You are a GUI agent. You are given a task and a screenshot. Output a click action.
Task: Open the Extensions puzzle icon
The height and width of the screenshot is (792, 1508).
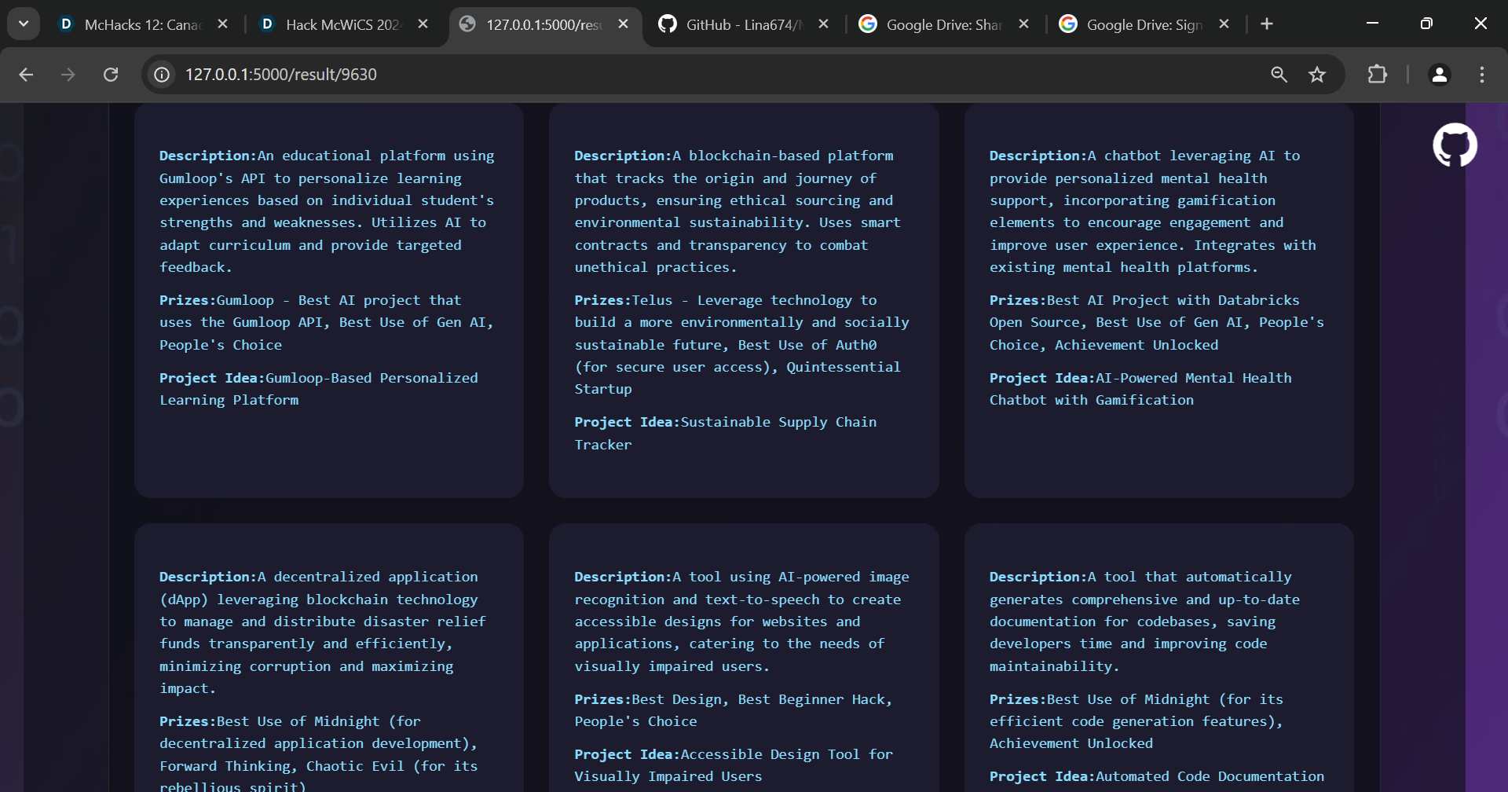pos(1378,75)
